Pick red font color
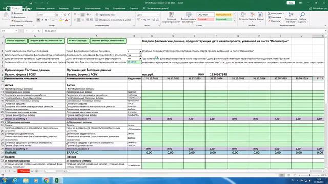 click(67, 20)
